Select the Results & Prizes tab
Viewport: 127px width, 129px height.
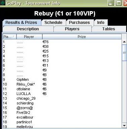click(21, 23)
